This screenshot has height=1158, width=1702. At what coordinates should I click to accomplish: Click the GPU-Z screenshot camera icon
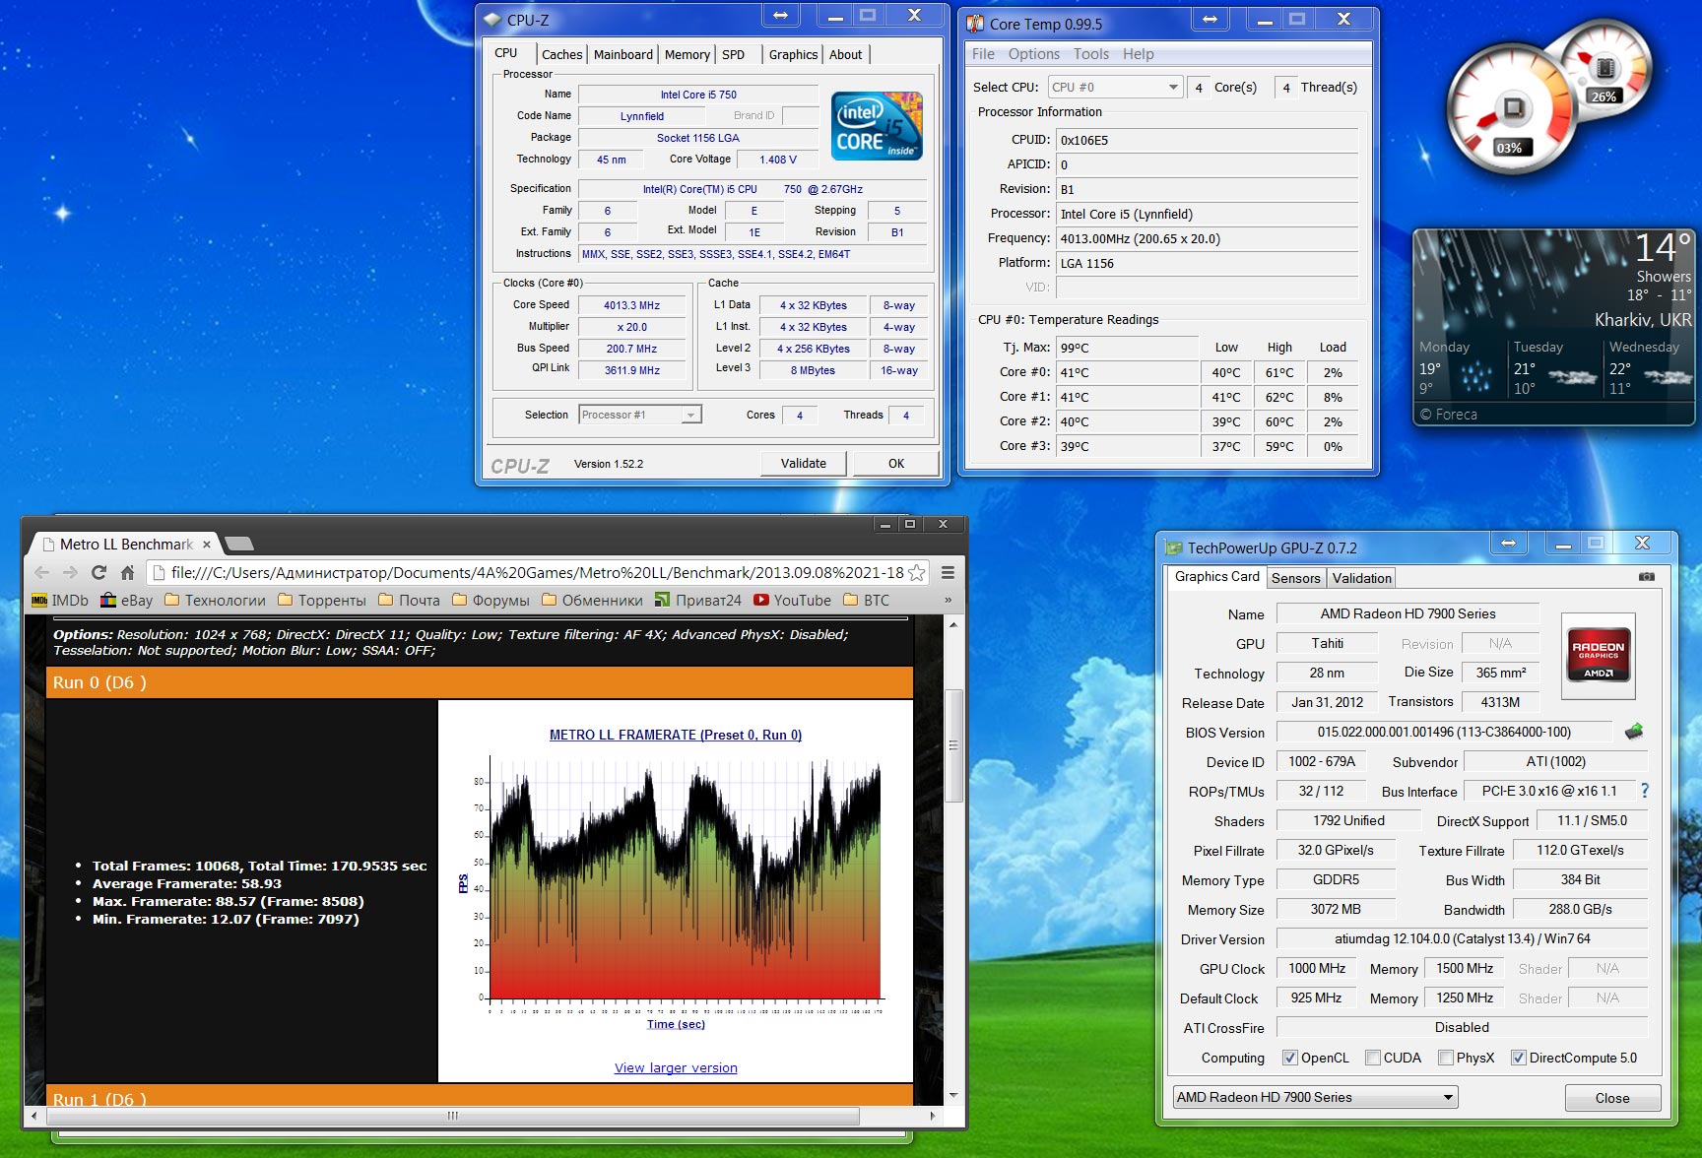1646,577
